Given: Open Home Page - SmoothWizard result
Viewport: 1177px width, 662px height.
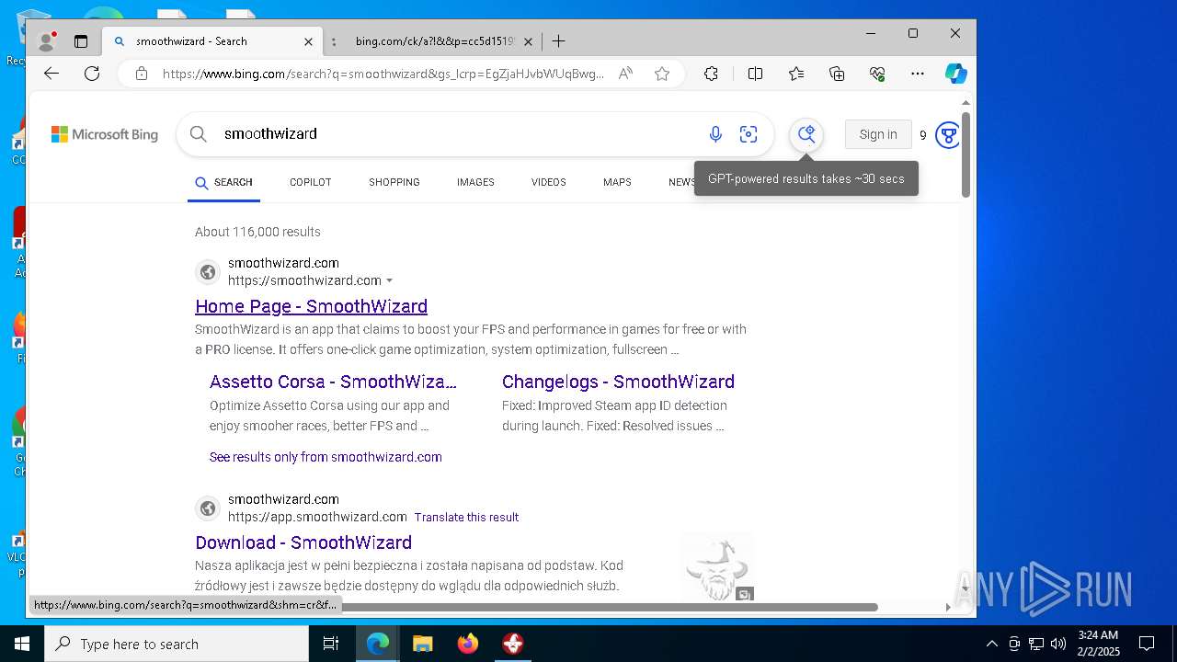Looking at the screenshot, I should click(x=311, y=306).
